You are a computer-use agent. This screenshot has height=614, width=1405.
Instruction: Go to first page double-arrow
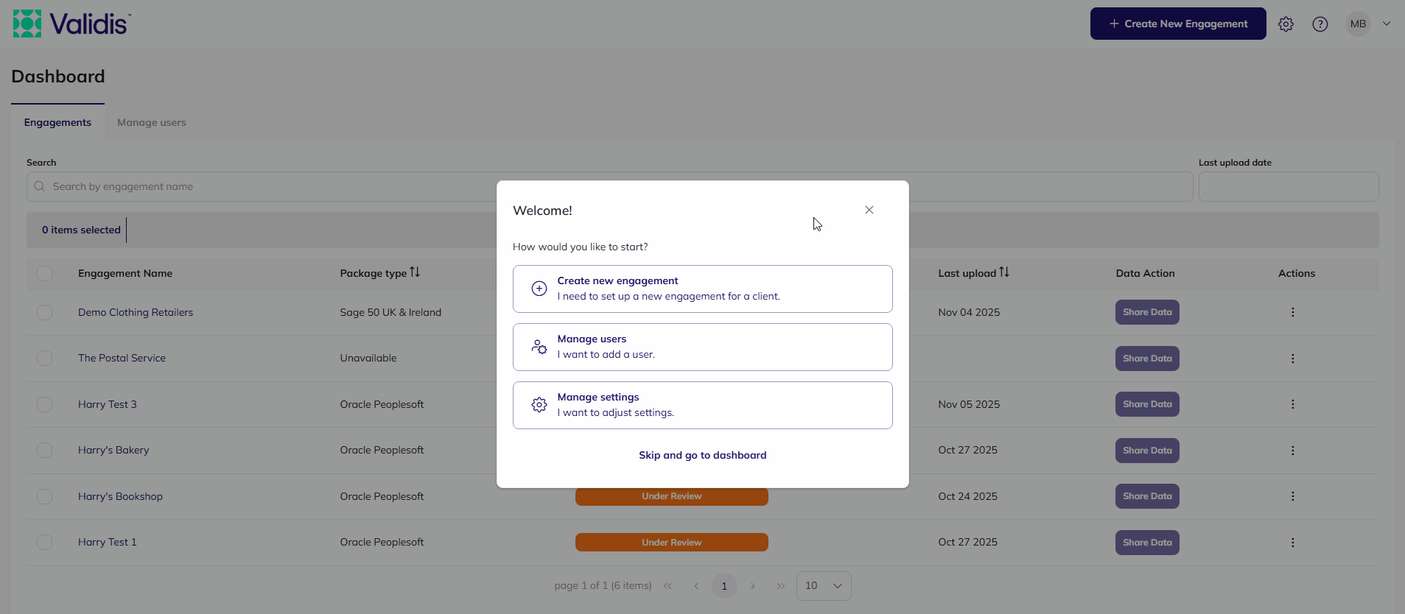coord(668,586)
